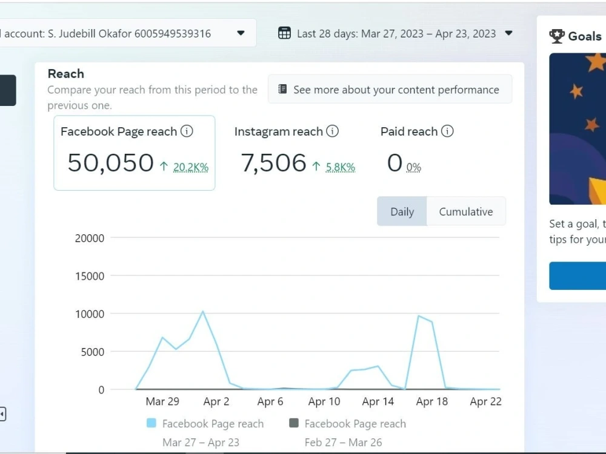The image size is (606, 454).
Task: Click info icon next to Facebook Page reach
Action: pos(187,131)
